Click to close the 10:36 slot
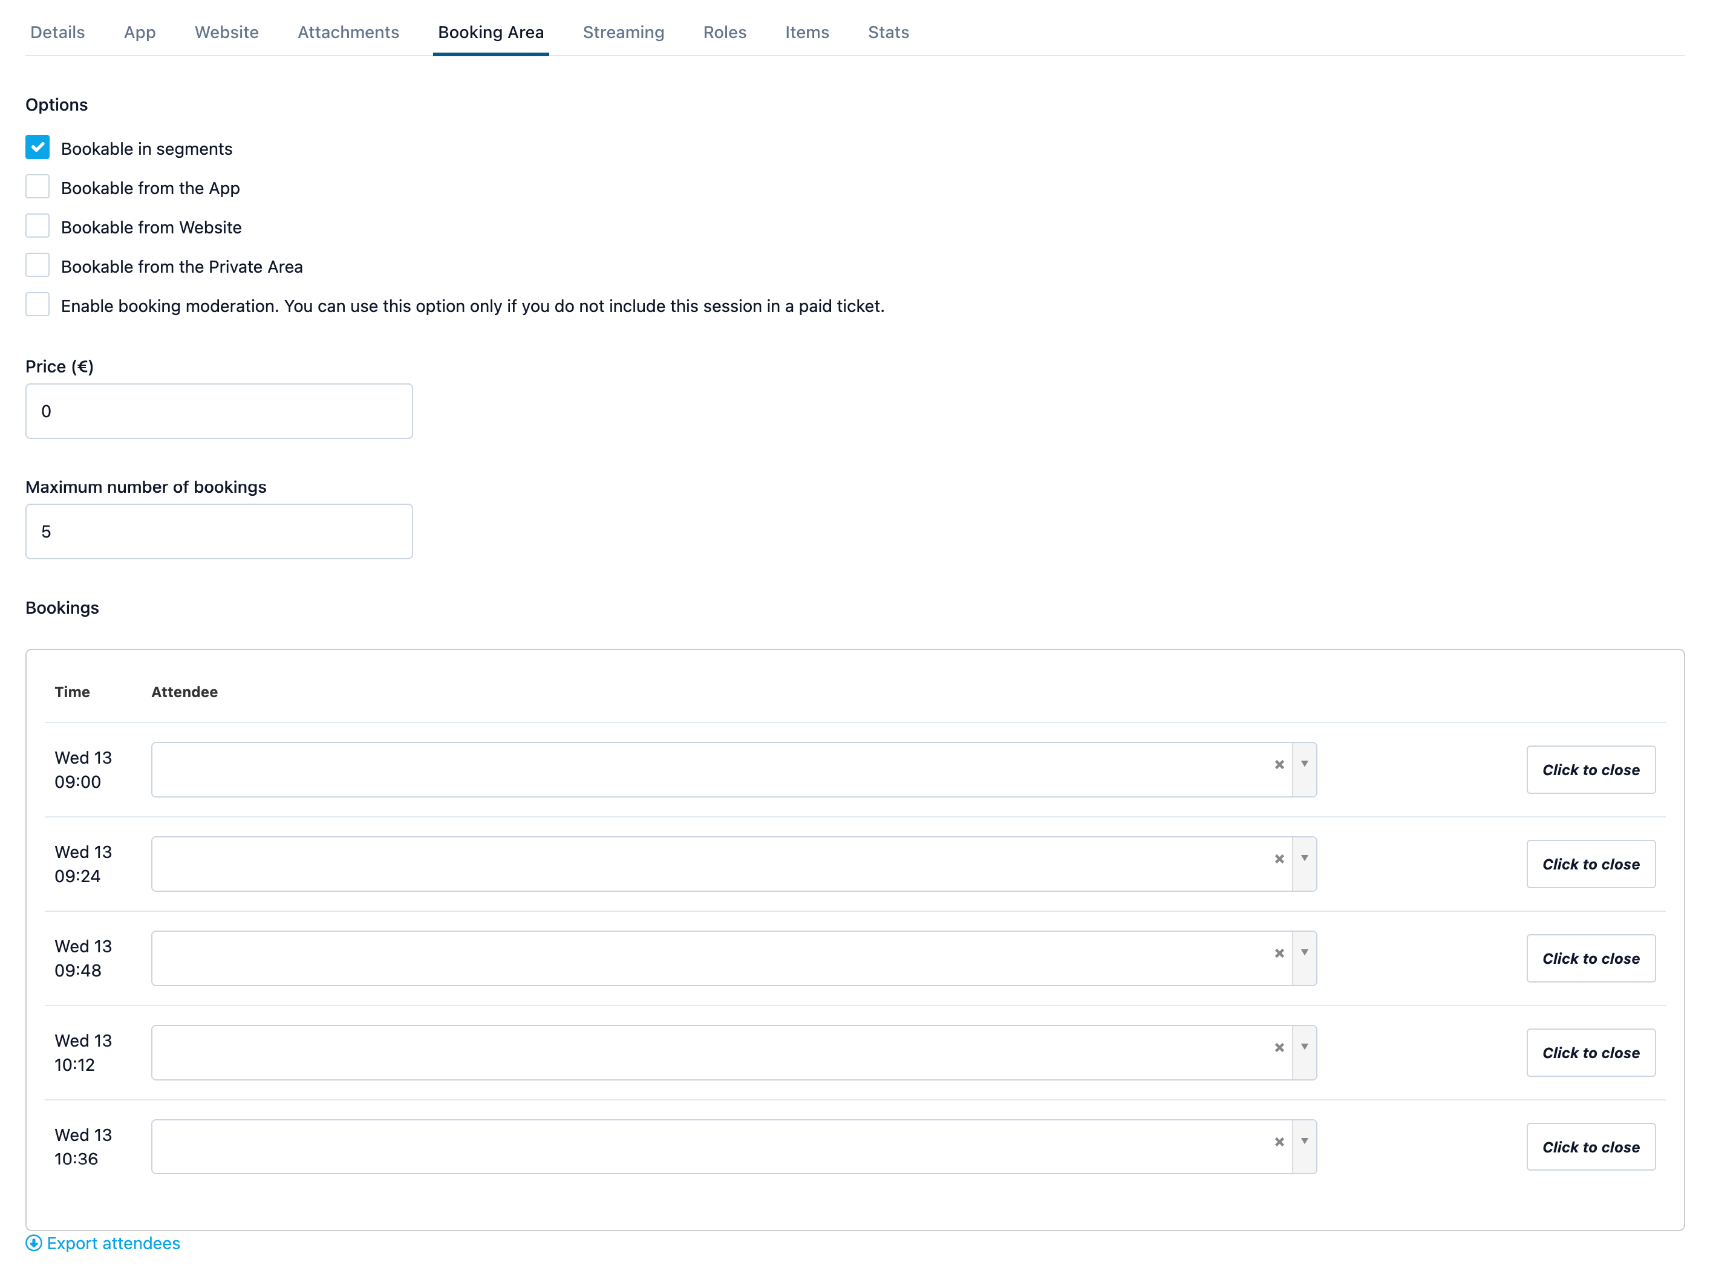The height and width of the screenshot is (1277, 1713). 1590,1146
